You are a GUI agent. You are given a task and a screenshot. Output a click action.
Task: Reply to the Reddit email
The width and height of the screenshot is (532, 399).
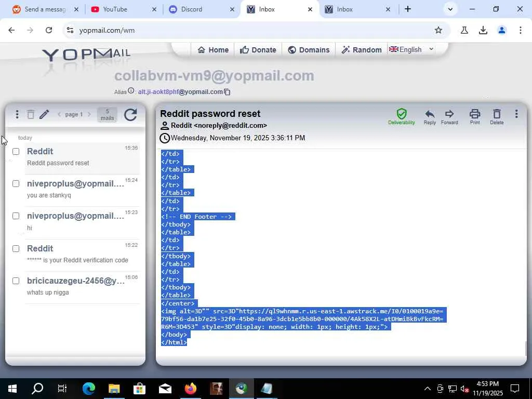pos(430,117)
